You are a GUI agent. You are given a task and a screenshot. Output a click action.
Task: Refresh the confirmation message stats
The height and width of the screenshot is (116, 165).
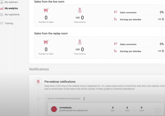[x=157, y=109]
